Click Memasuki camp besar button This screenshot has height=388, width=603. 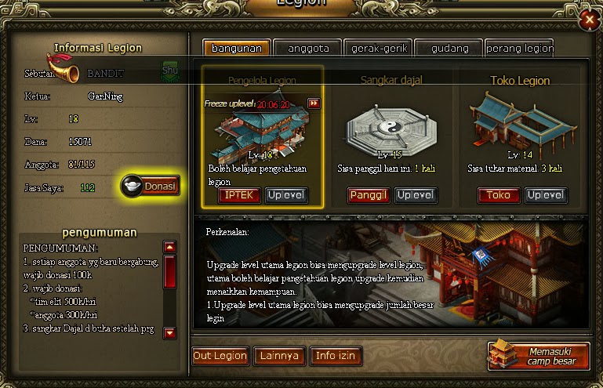tap(539, 356)
